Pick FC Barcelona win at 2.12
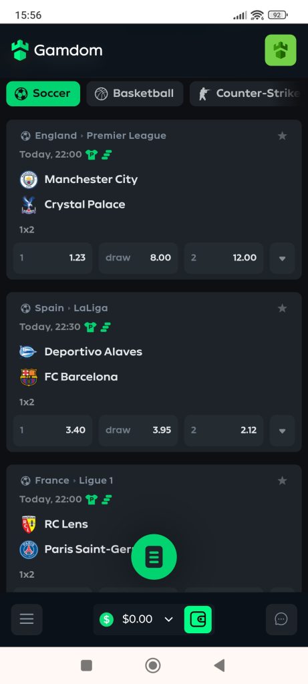 (x=223, y=431)
